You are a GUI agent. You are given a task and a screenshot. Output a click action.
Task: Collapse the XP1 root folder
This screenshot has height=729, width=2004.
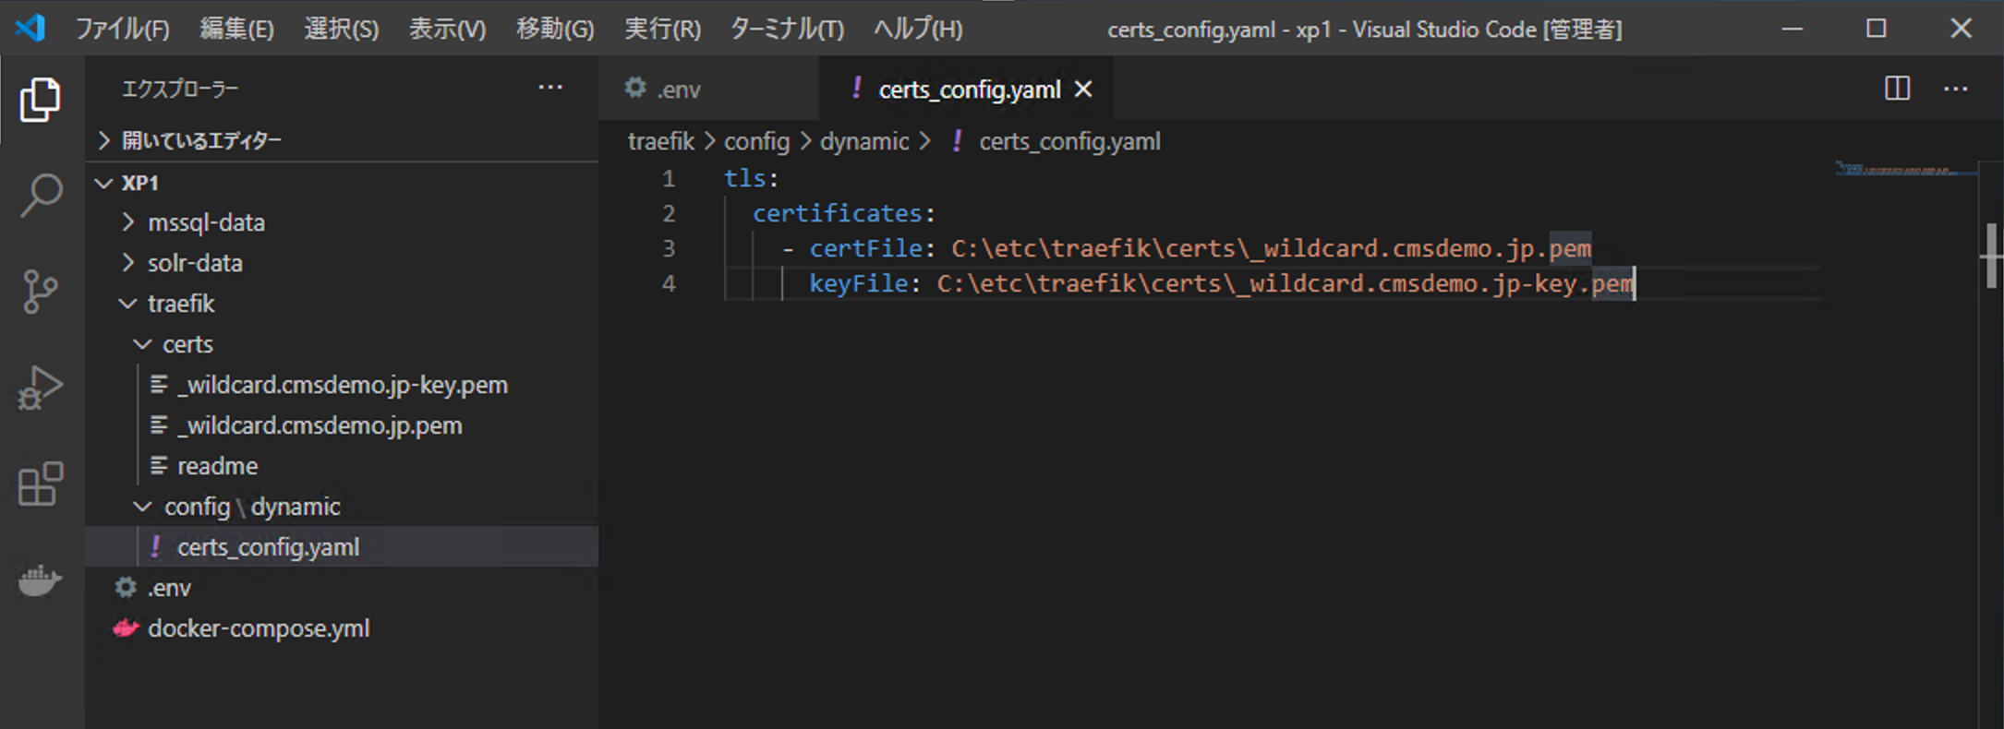104,183
